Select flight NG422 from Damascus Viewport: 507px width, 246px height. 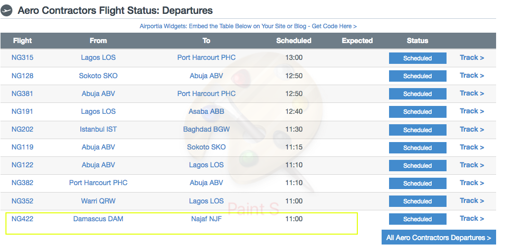tap(22, 219)
